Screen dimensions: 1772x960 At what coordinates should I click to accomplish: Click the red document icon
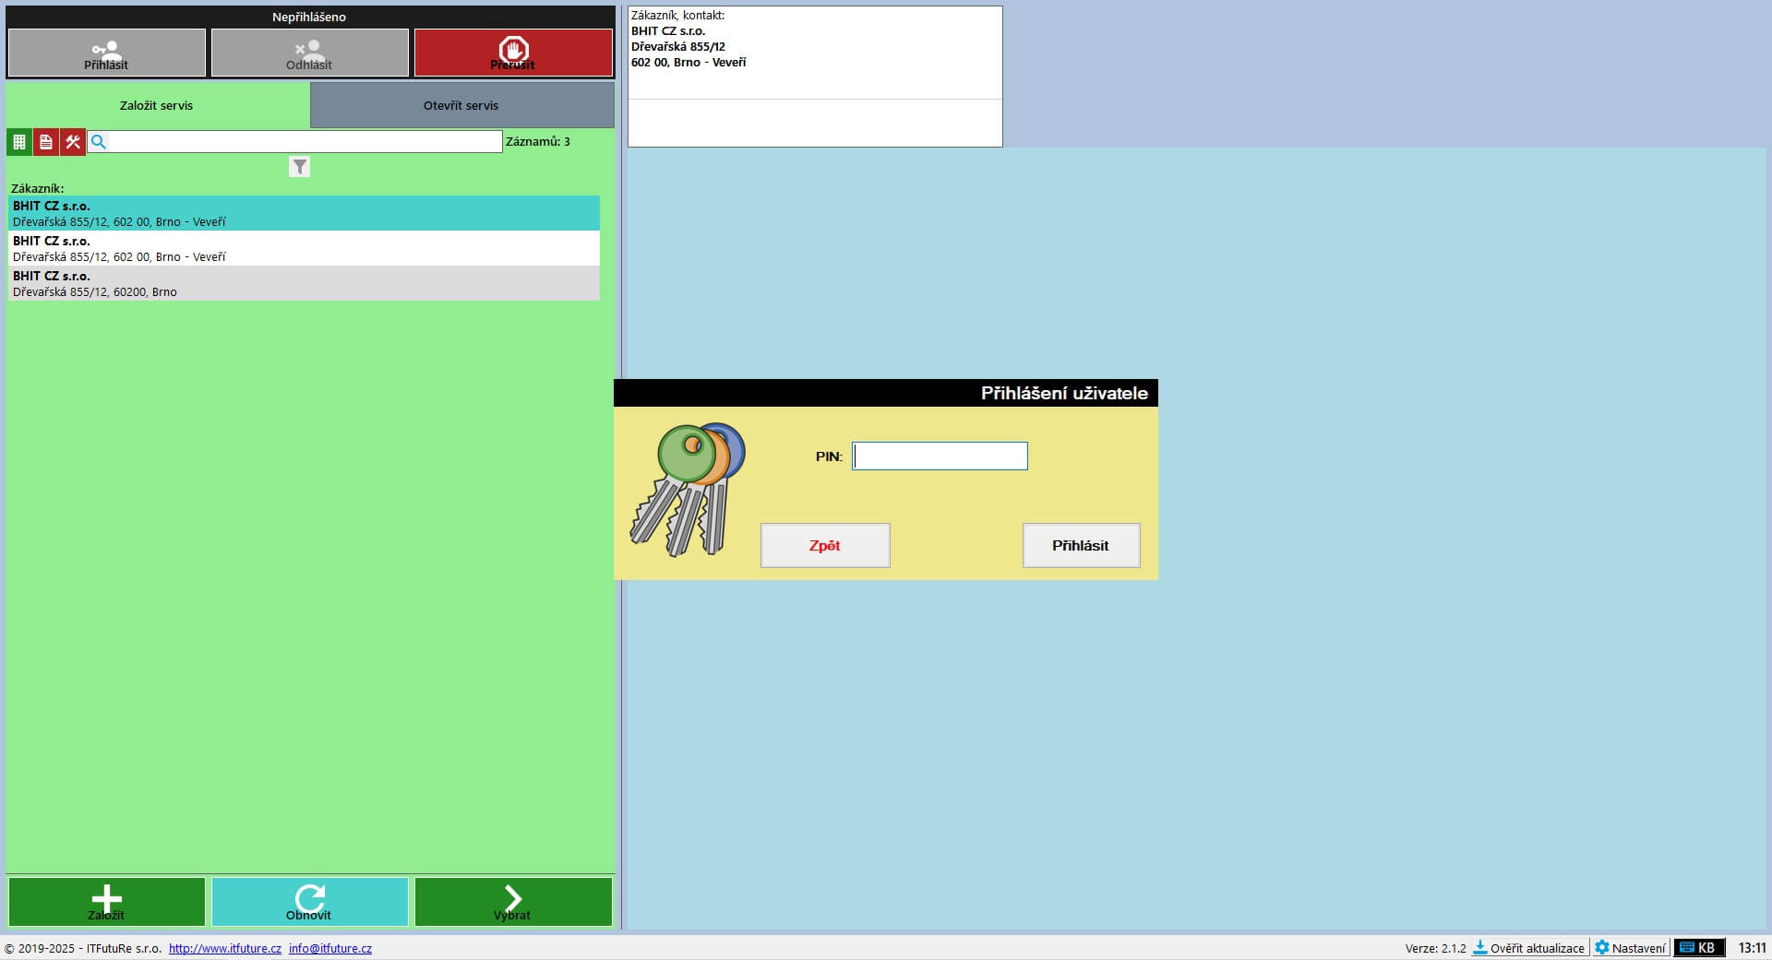pyautogui.click(x=46, y=142)
